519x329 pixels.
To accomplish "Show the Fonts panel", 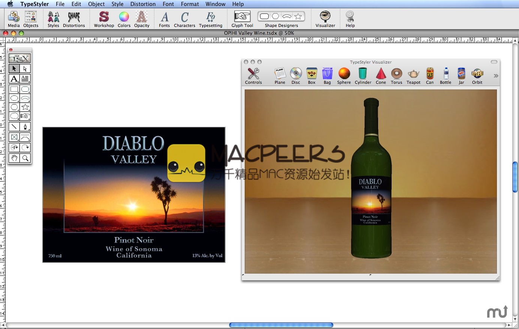I will coord(165,19).
